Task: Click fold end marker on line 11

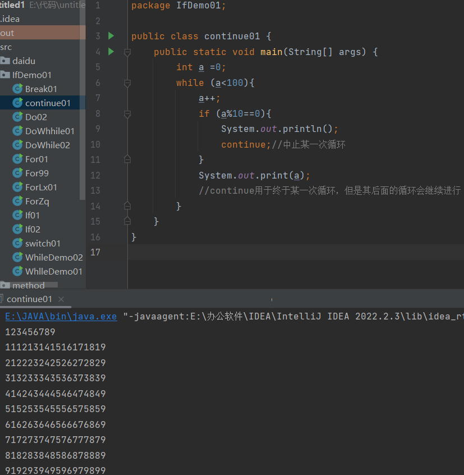Action: tap(127, 159)
